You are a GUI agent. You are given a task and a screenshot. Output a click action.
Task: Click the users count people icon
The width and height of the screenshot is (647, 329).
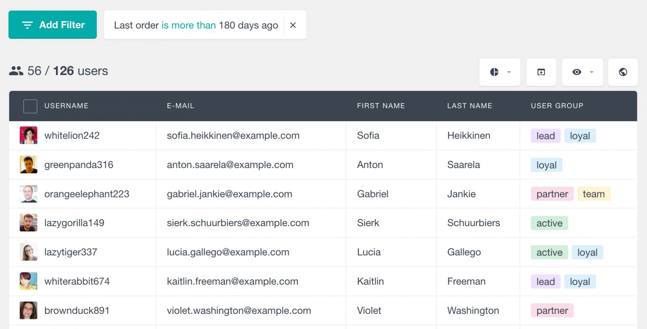[16, 71]
